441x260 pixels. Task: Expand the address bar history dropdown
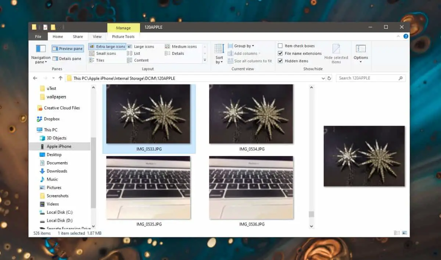(323, 78)
